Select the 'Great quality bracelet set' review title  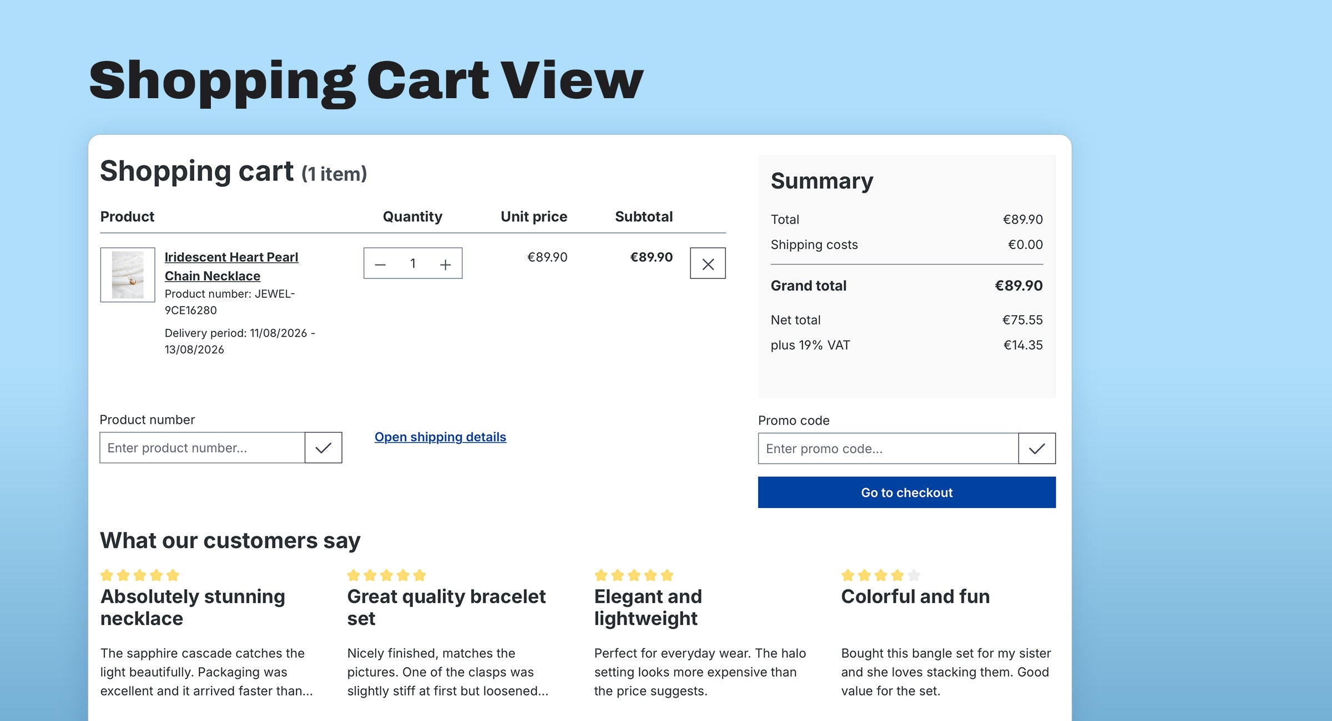446,607
